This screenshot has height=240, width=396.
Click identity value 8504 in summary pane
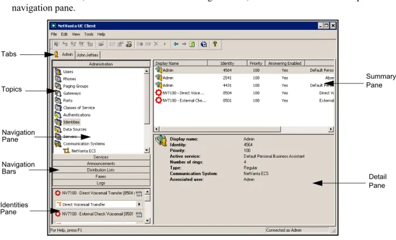pyautogui.click(x=227, y=93)
